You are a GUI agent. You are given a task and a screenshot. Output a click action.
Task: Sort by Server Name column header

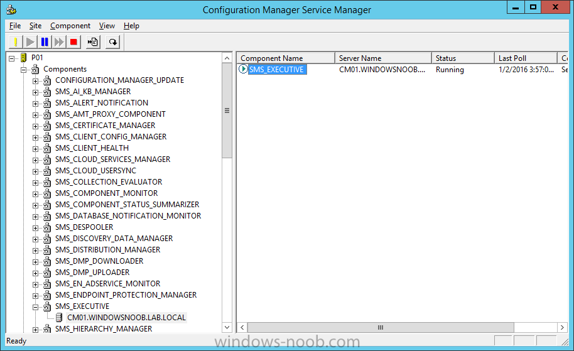(x=383, y=58)
